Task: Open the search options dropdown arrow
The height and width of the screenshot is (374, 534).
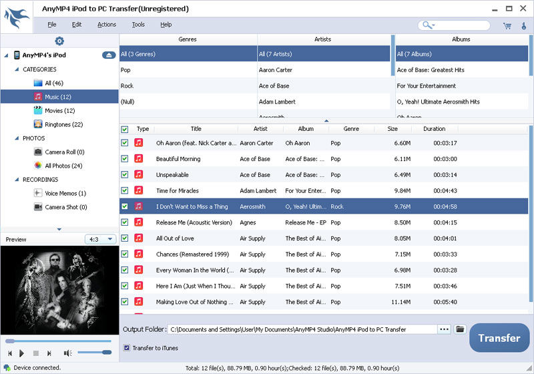Action: 433,25
